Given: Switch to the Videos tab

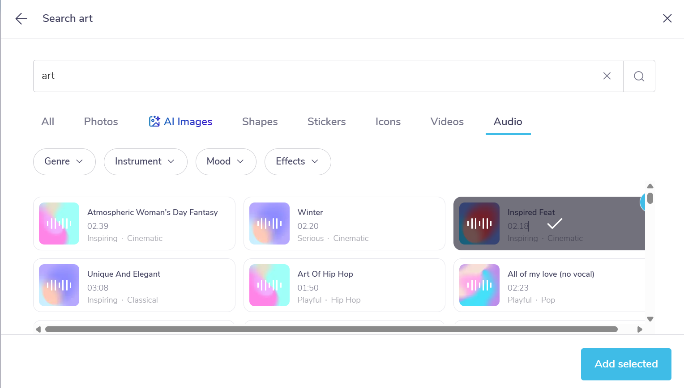Looking at the screenshot, I should 447,121.
